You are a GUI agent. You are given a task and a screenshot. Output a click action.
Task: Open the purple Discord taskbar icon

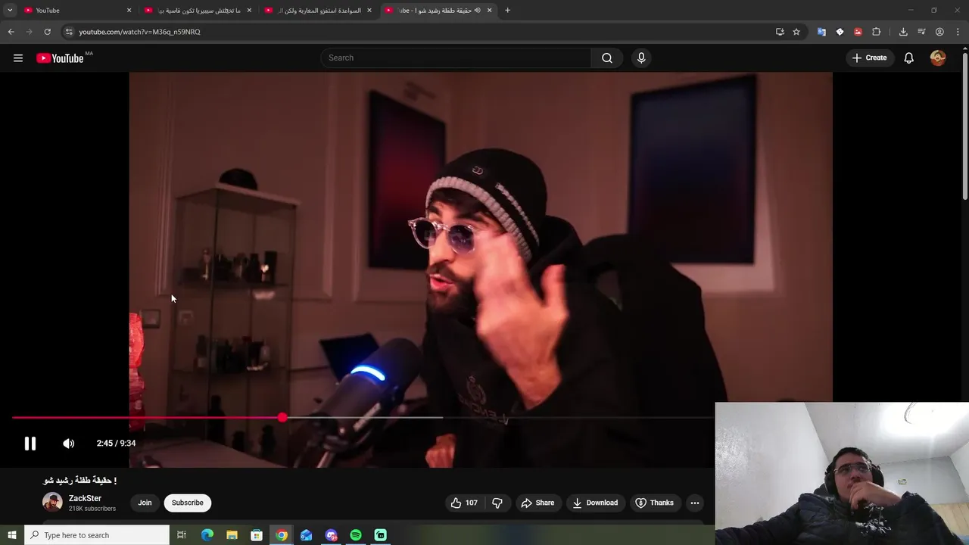click(x=331, y=535)
